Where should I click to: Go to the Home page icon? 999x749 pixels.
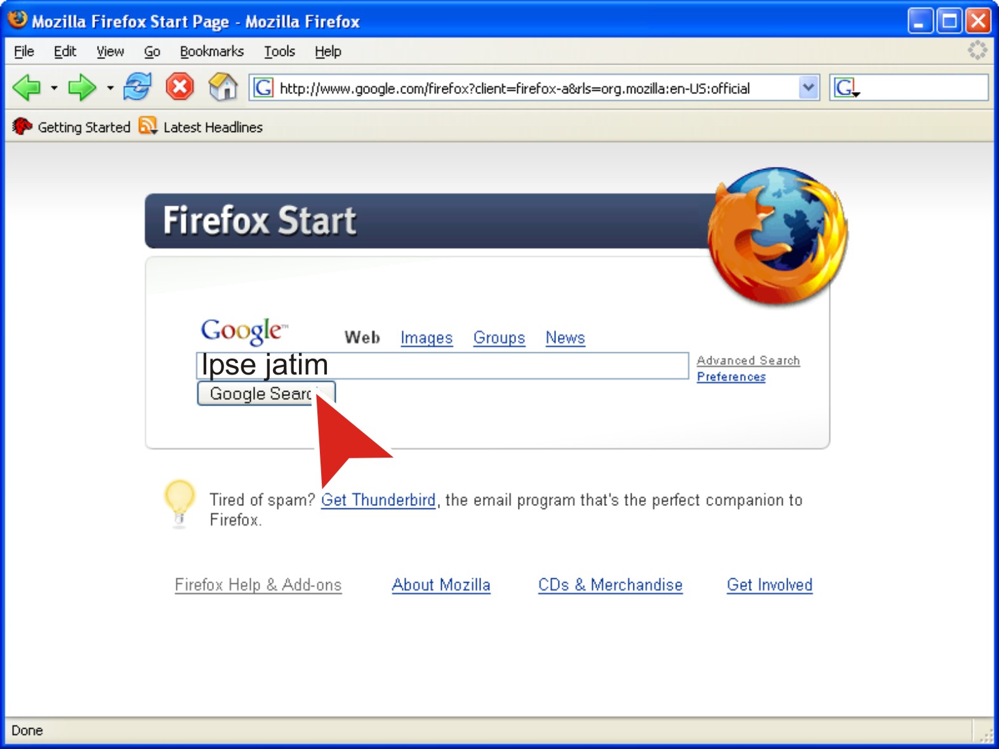coord(223,87)
